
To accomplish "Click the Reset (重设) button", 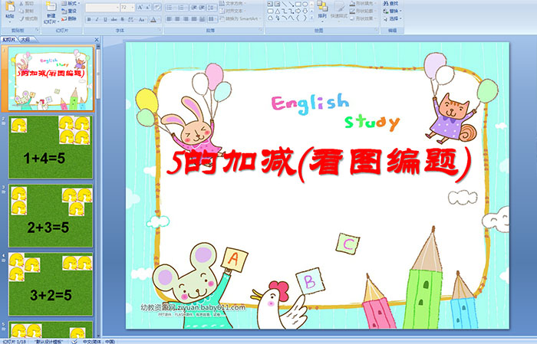I will point(69,11).
